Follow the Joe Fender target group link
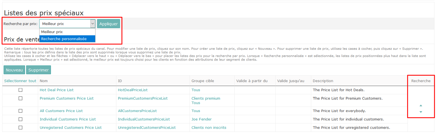This screenshot has height=134, width=437. point(201,119)
